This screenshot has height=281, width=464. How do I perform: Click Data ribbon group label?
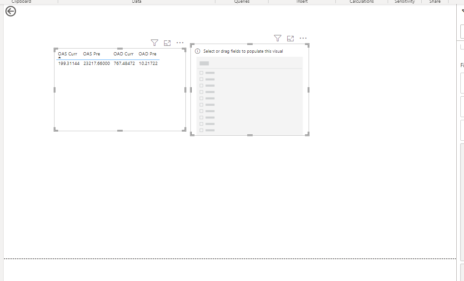[x=136, y=1]
